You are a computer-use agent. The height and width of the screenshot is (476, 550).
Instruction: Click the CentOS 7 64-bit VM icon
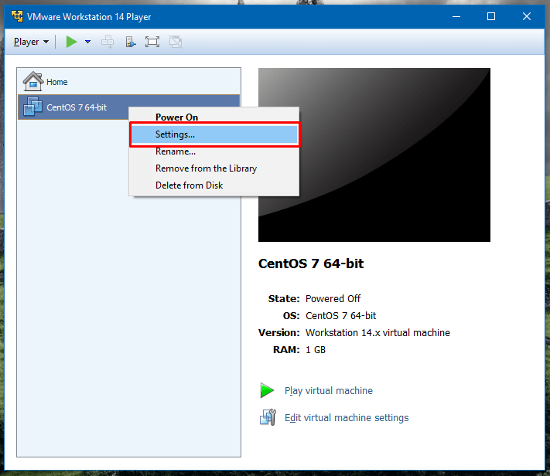[x=33, y=107]
